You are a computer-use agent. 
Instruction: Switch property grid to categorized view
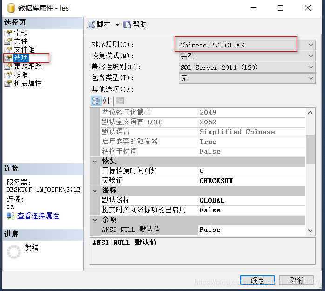96,101
